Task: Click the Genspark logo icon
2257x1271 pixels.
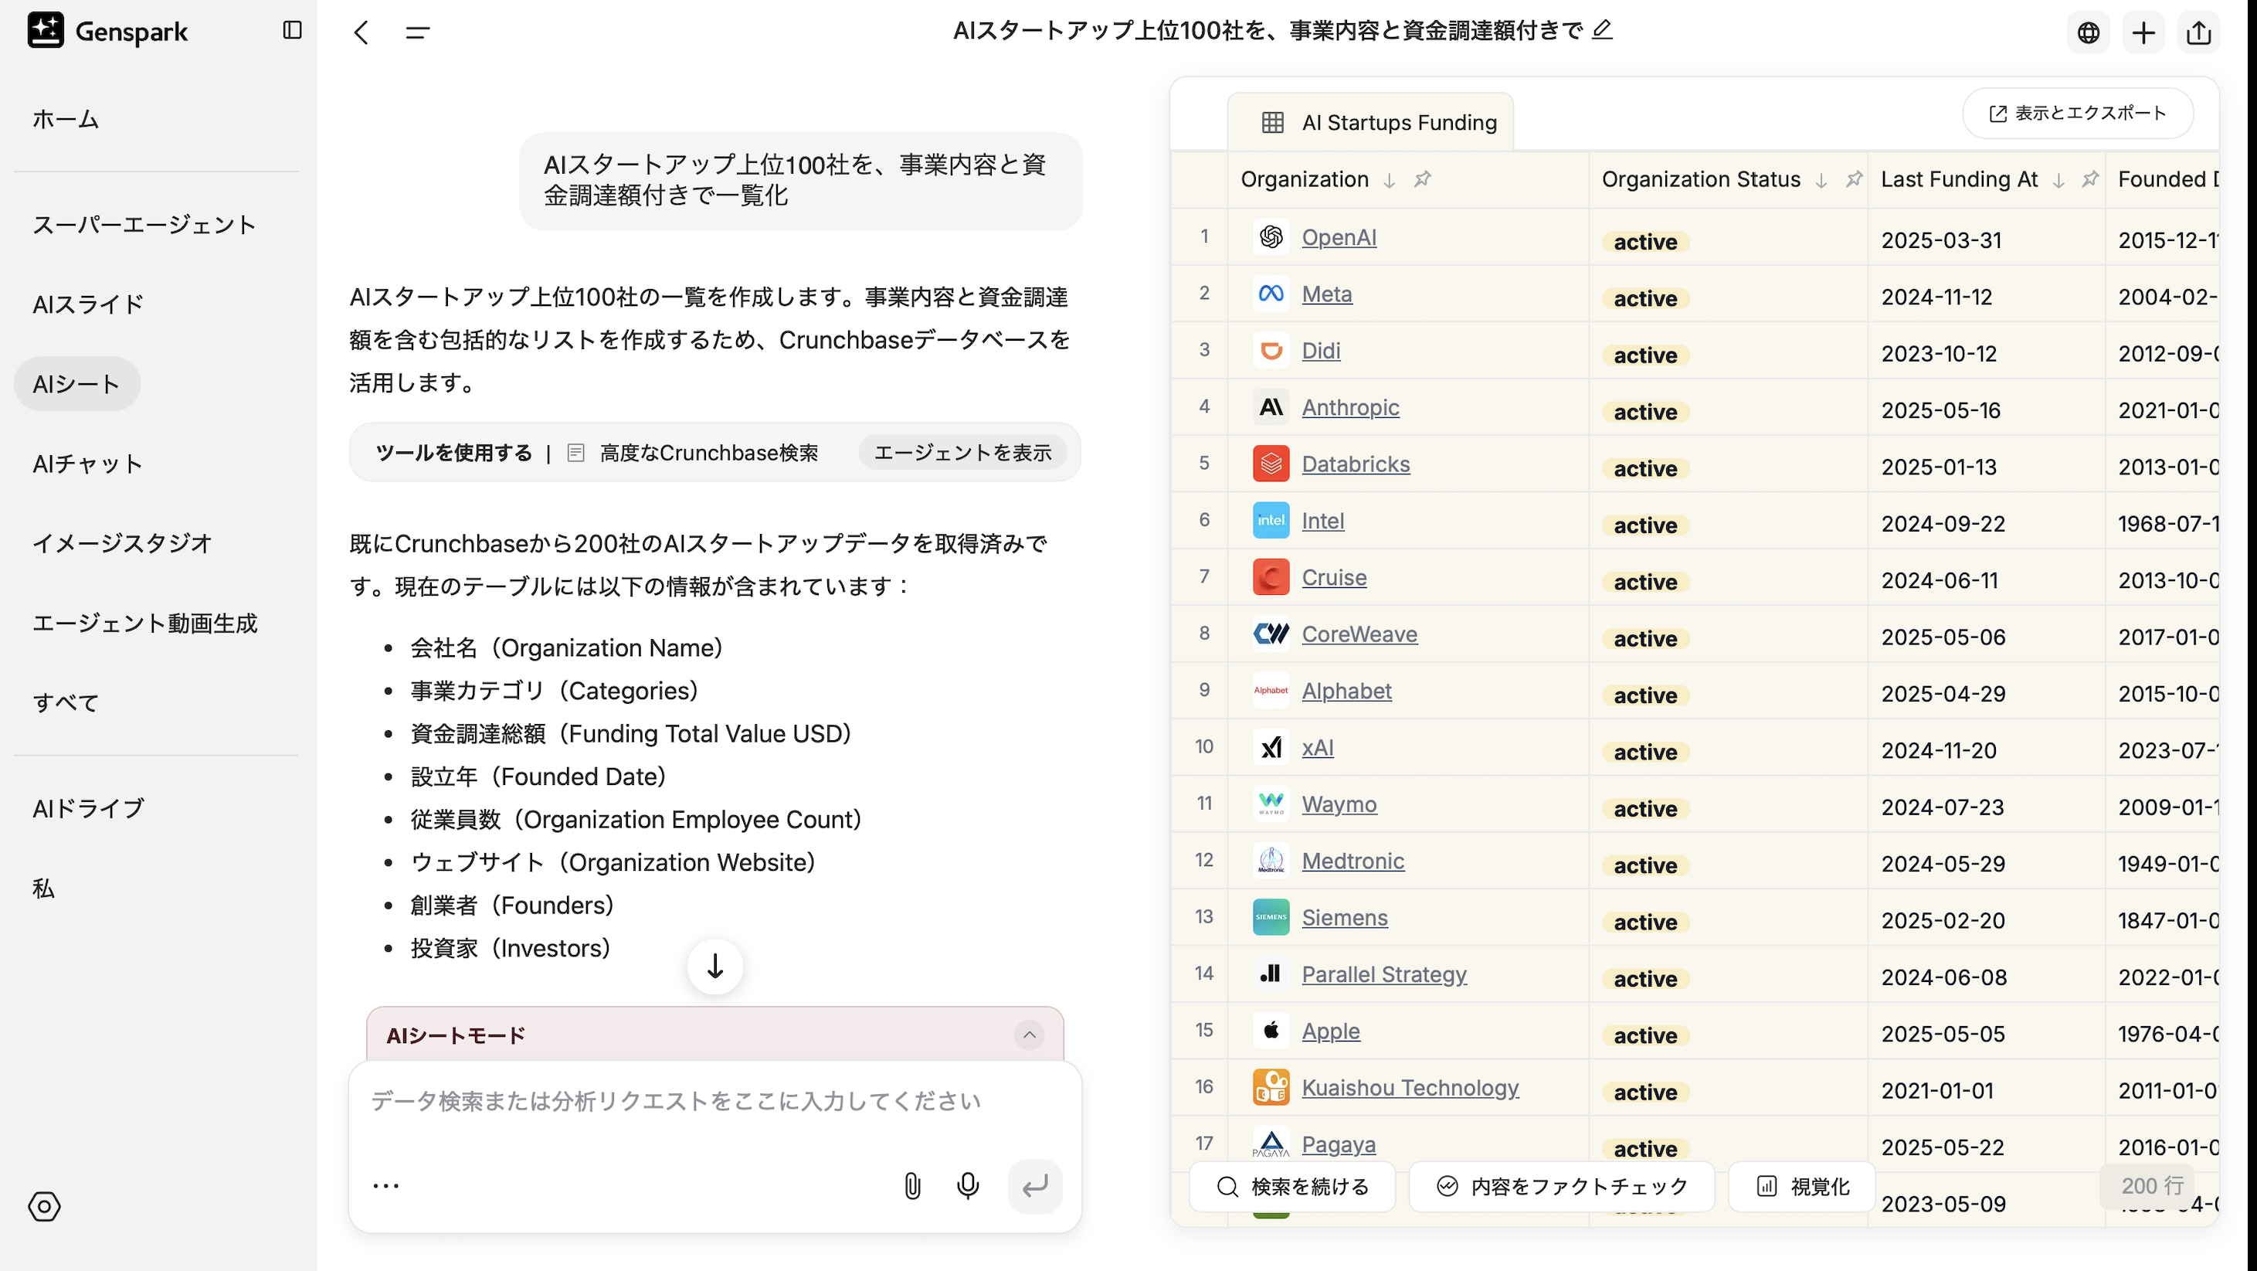Action: (46, 31)
